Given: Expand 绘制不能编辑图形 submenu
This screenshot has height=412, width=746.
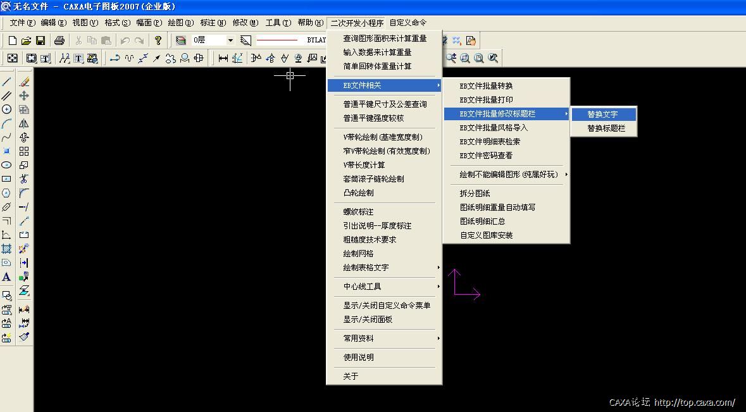Looking at the screenshot, I should point(509,175).
